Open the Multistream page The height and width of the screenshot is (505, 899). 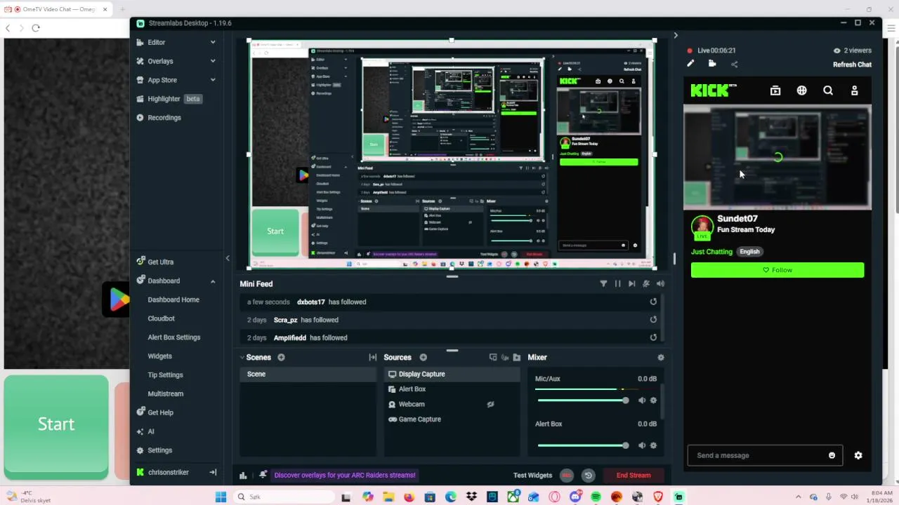(165, 393)
